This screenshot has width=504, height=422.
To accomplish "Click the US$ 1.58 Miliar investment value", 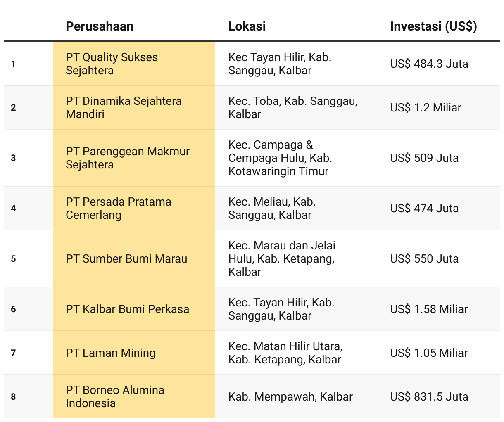I will pyautogui.click(x=429, y=309).
